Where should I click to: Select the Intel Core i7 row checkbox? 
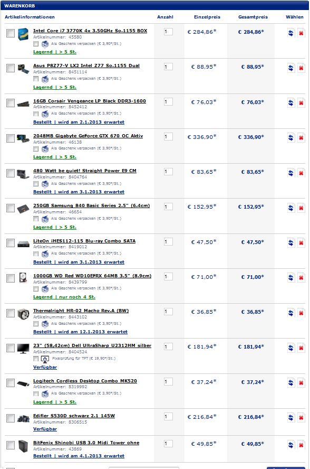tap(11, 33)
